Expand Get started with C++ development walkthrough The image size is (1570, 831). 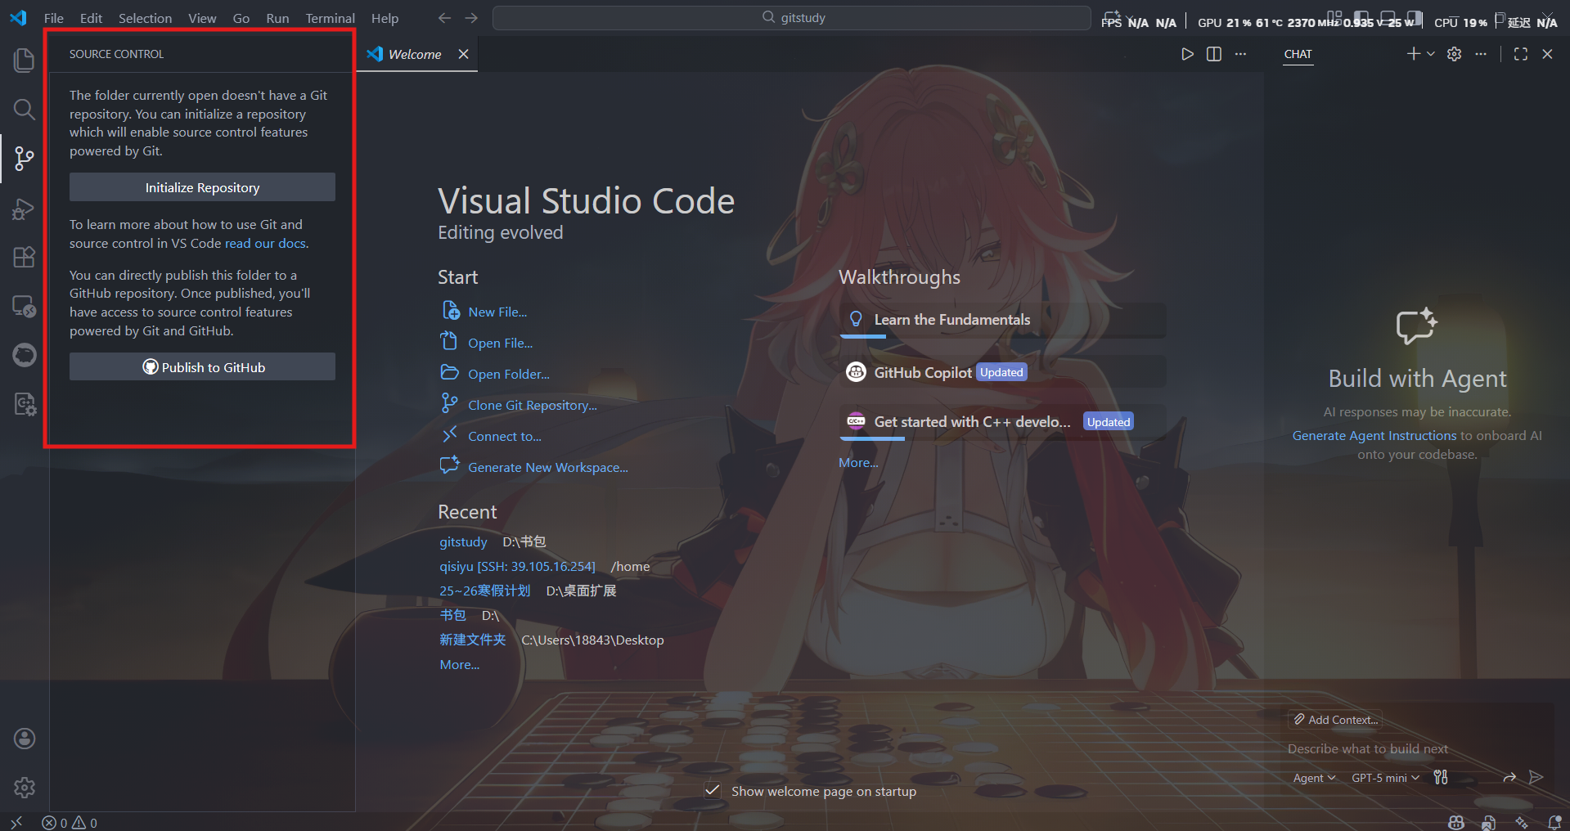(1002, 422)
